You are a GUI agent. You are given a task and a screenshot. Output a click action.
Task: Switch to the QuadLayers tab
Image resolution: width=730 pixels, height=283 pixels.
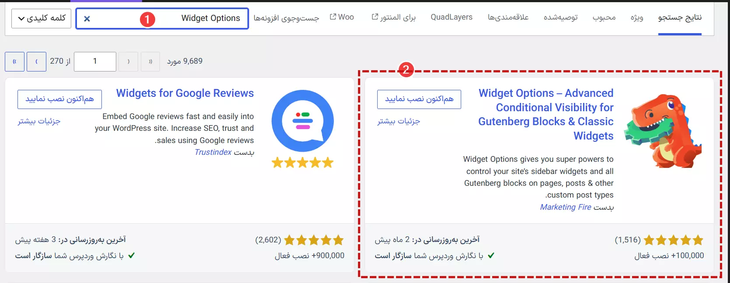452,17
